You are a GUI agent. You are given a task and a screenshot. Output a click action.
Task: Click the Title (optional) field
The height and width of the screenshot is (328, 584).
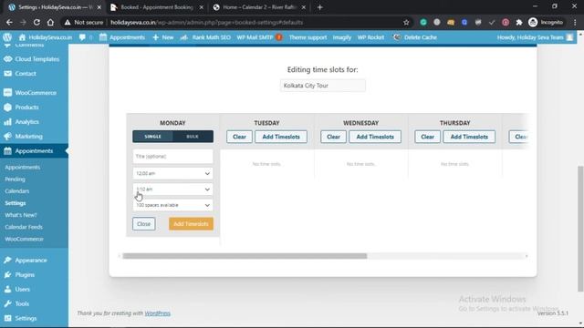tap(172, 156)
